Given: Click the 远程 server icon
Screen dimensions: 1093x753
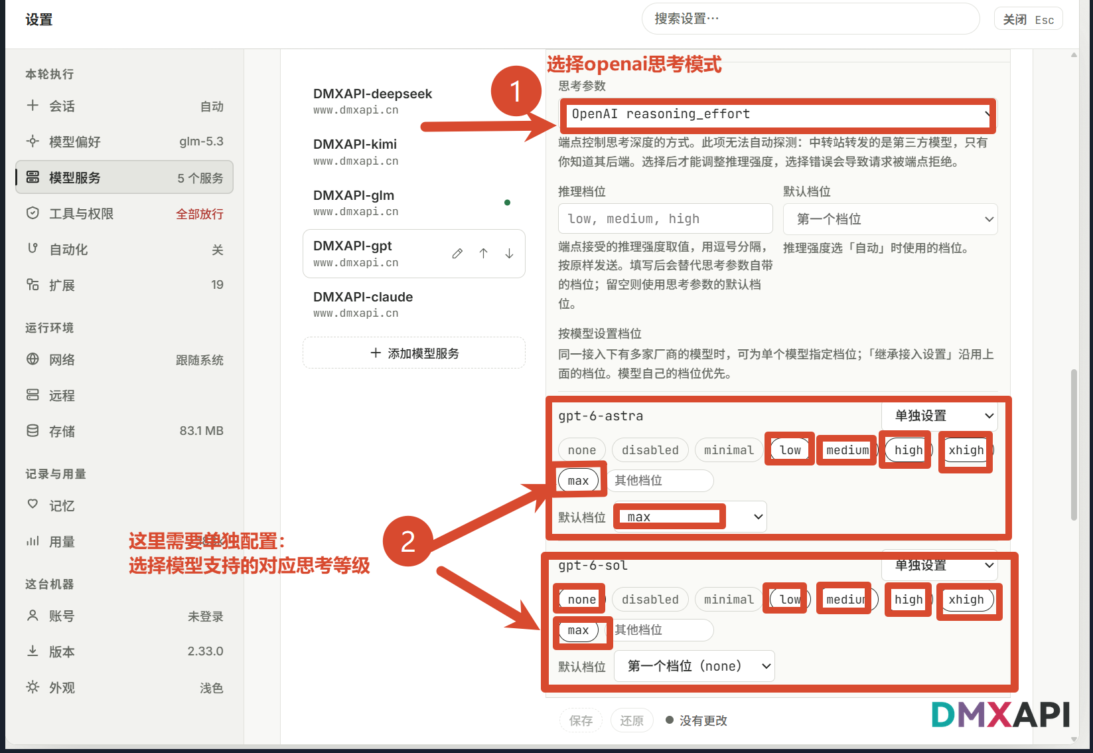Looking at the screenshot, I should [33, 394].
